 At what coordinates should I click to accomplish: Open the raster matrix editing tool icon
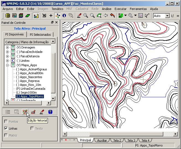click(33, 112)
